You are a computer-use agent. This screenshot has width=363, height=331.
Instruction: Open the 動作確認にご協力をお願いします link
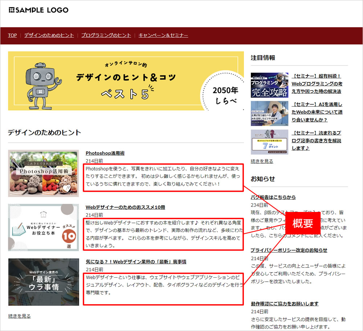pyautogui.click(x=284, y=303)
